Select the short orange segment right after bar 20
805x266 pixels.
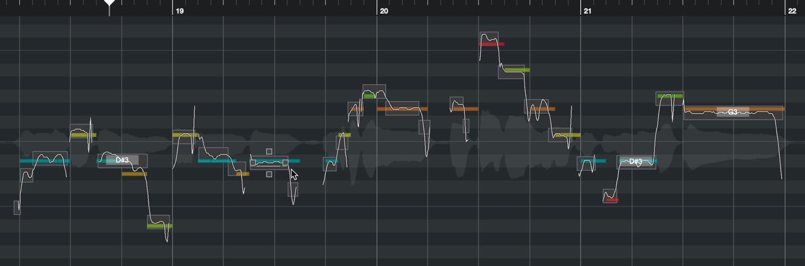point(456,104)
